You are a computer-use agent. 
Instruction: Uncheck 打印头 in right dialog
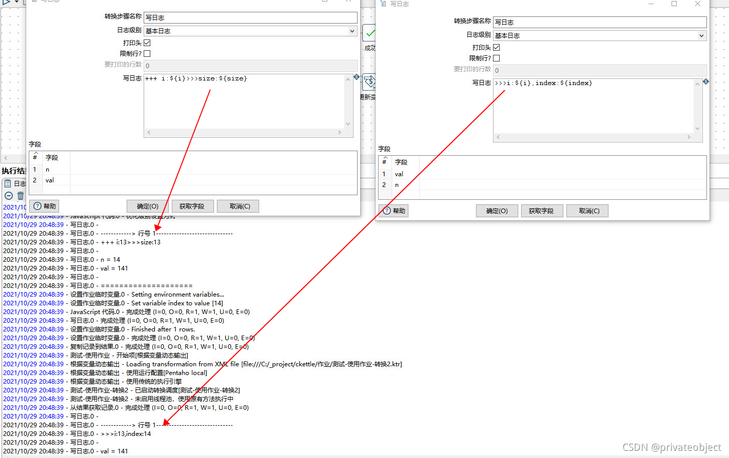(497, 48)
